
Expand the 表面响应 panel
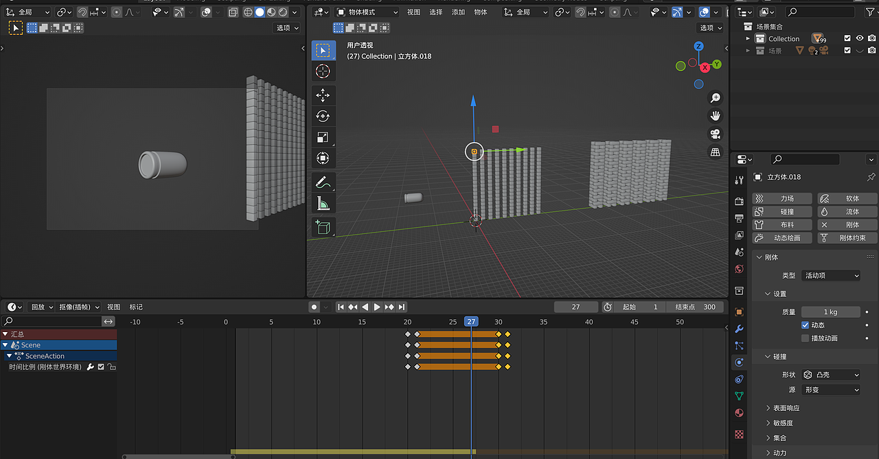coord(786,408)
